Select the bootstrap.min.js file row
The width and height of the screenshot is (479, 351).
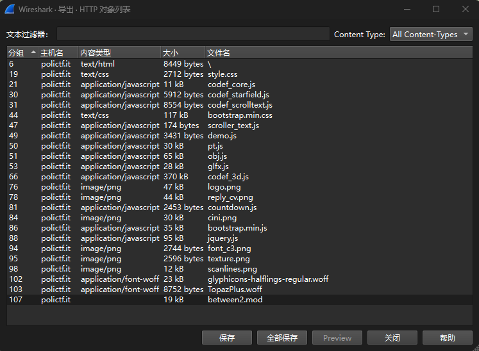(x=240, y=228)
